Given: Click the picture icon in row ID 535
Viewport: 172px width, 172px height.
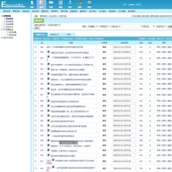Looking at the screenshot, I should 48,52.
